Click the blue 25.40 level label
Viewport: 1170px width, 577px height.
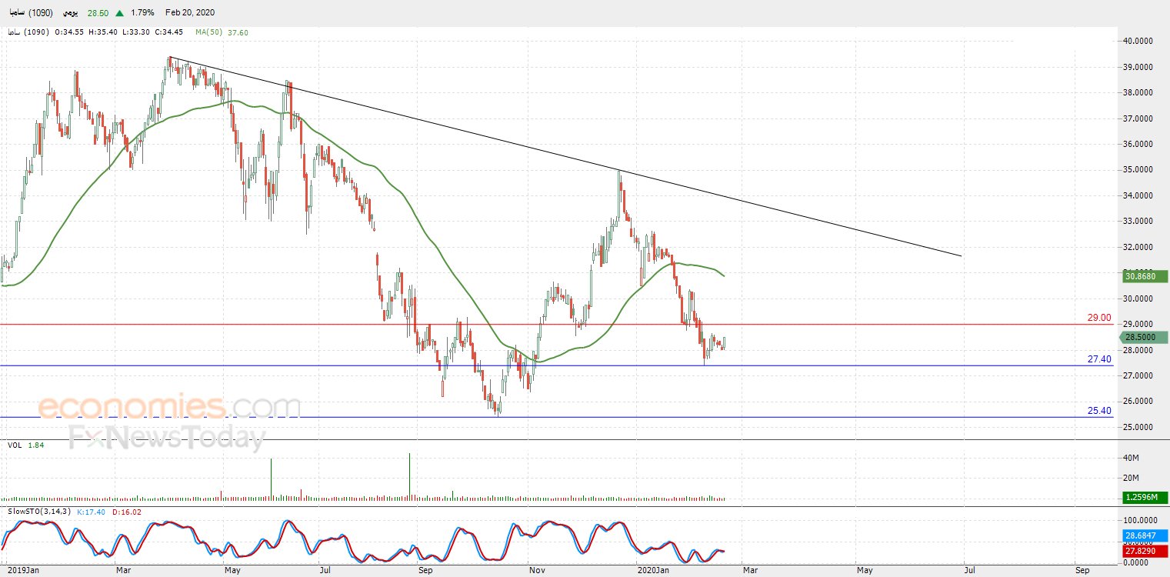pos(1099,411)
